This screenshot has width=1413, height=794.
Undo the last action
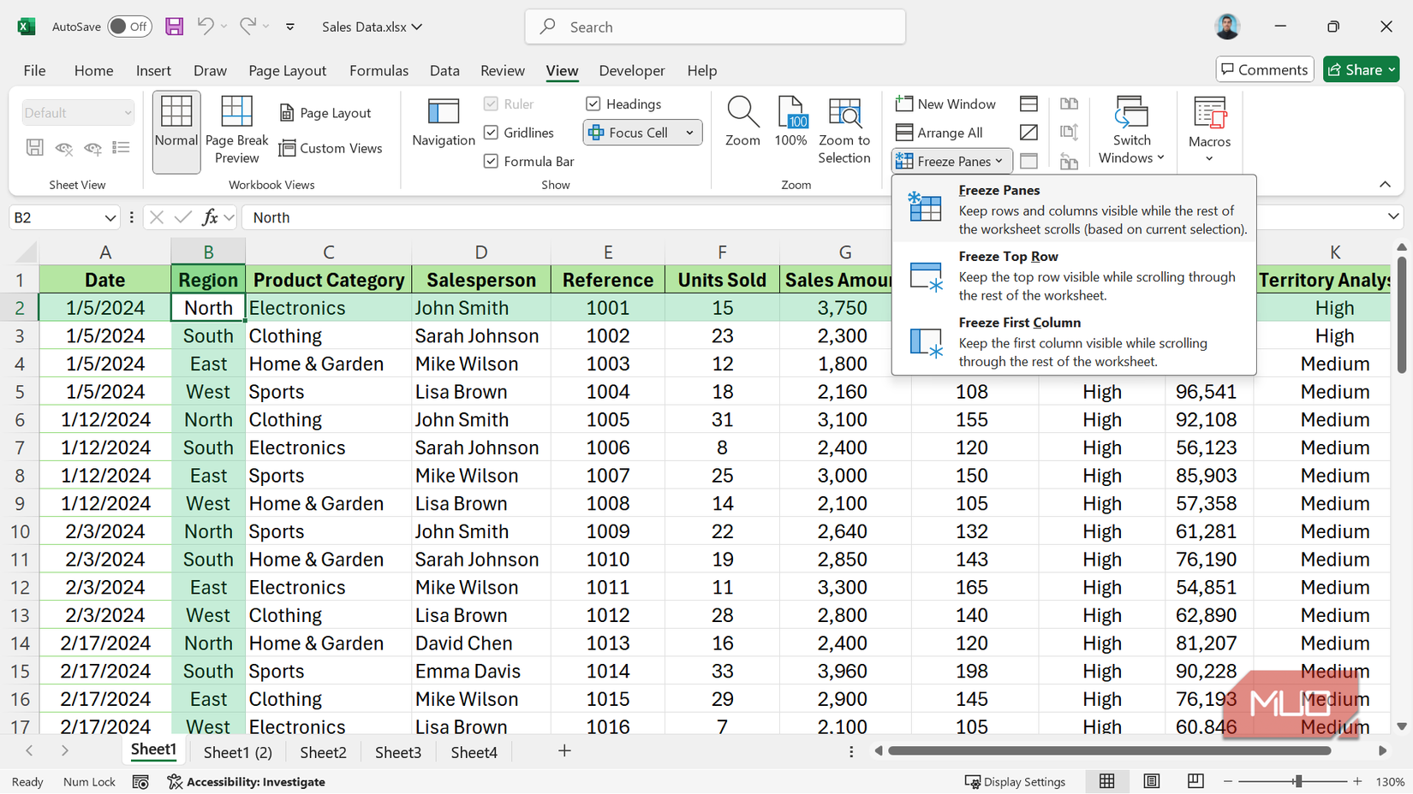(206, 27)
